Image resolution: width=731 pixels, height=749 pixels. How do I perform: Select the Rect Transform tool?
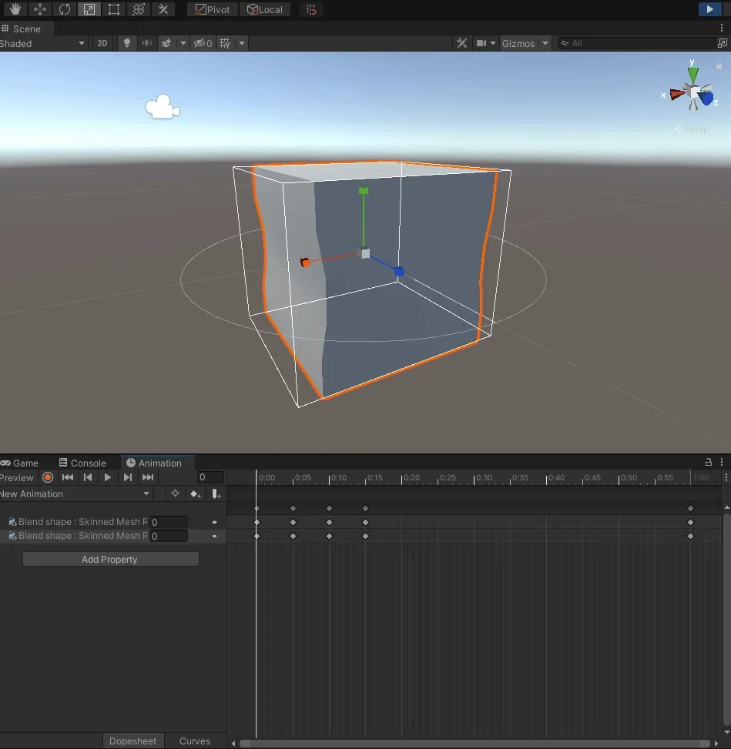coord(113,9)
